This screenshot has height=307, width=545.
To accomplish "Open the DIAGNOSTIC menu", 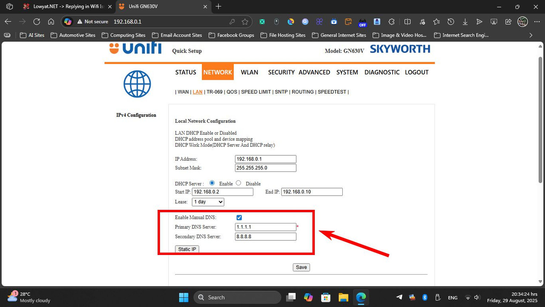I will (382, 72).
